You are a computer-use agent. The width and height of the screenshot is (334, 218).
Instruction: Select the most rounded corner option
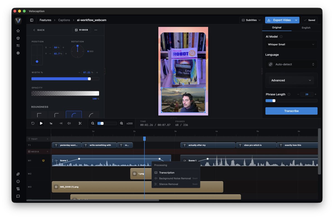click(x=91, y=115)
